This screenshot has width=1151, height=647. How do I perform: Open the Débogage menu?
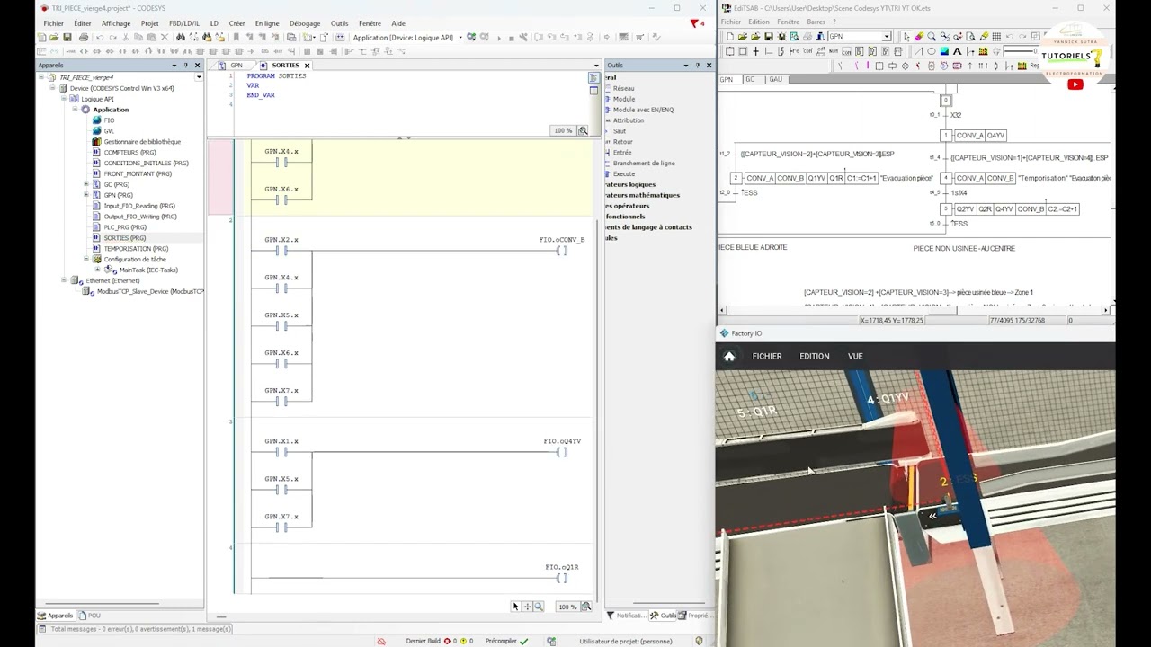coord(305,23)
